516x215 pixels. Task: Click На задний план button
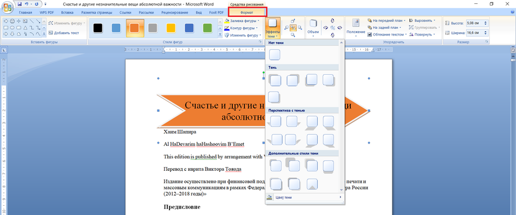coord(384,28)
